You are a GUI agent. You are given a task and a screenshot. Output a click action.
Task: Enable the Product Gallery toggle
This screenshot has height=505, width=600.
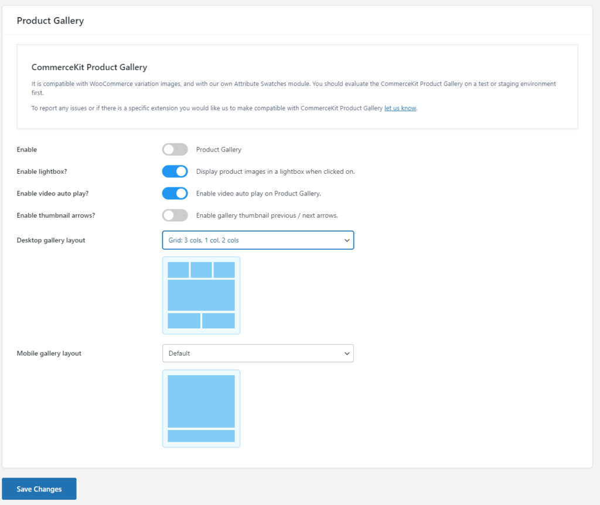pos(175,149)
